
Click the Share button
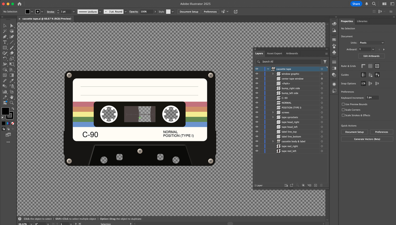(x=356, y=4)
